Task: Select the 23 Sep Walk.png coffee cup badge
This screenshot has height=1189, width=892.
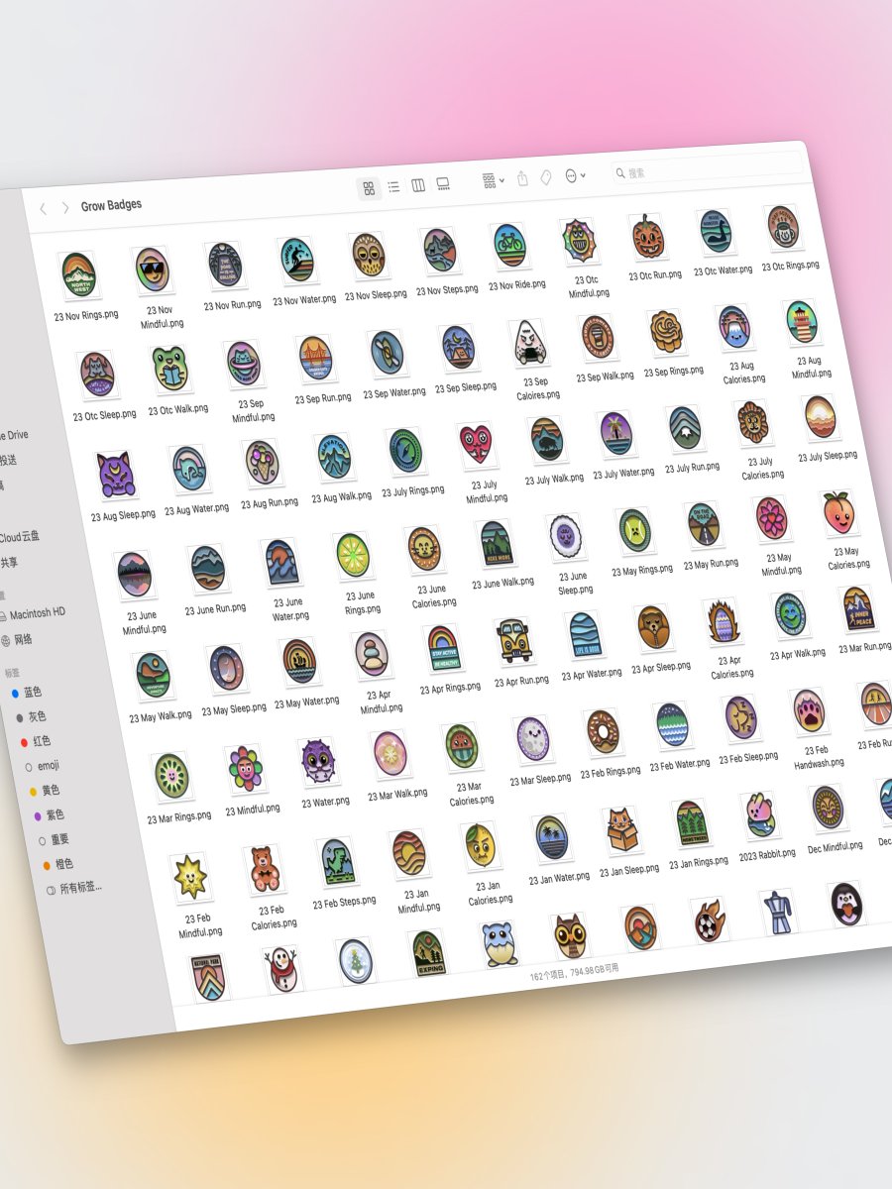Action: [x=598, y=339]
